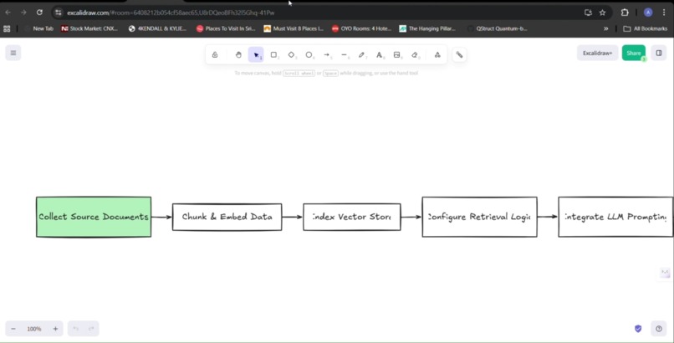674x343 pixels.
Task: Click the browser Back arrow
Action: click(x=8, y=13)
